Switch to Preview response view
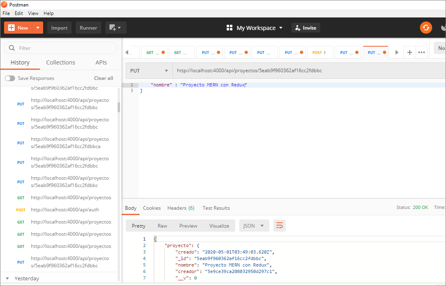Image resolution: width=446 pixels, height=286 pixels. coord(188,226)
